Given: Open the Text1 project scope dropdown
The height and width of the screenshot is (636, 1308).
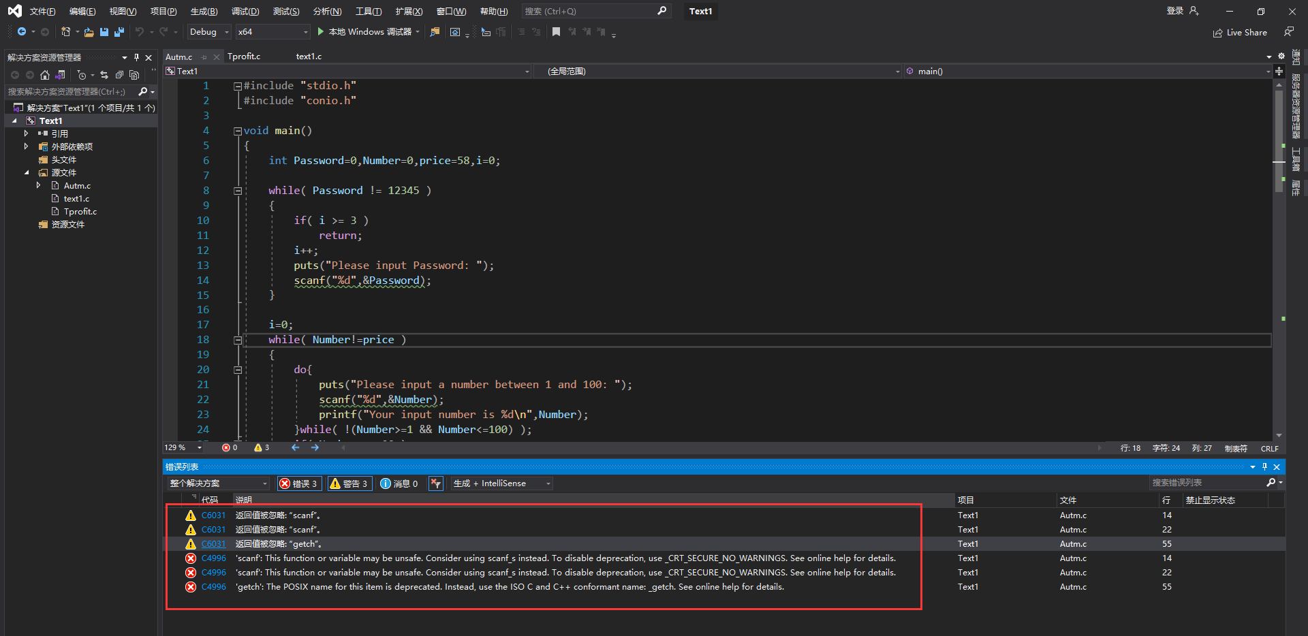Looking at the screenshot, I should tap(347, 71).
